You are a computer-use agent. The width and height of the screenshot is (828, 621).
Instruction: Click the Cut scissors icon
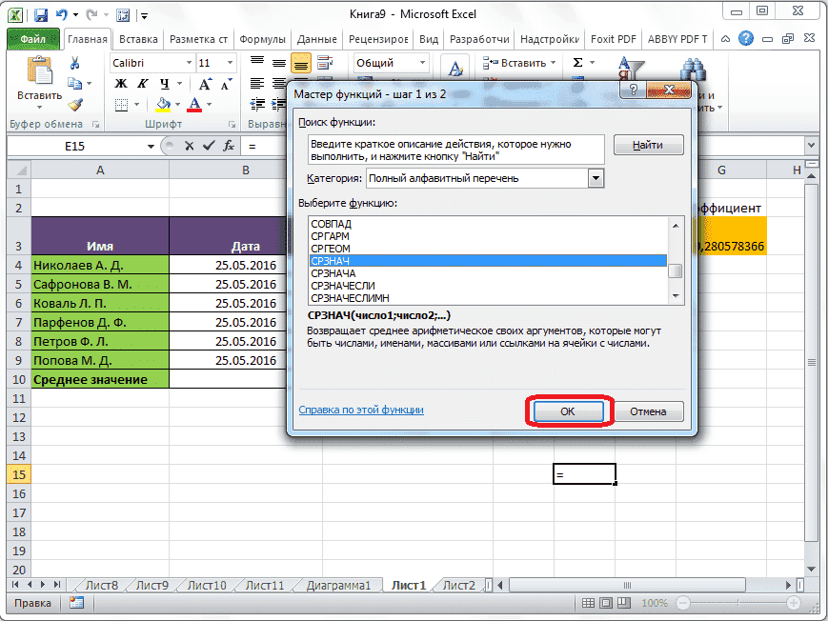point(73,62)
